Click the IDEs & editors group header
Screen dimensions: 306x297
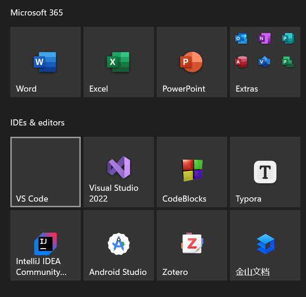point(38,123)
